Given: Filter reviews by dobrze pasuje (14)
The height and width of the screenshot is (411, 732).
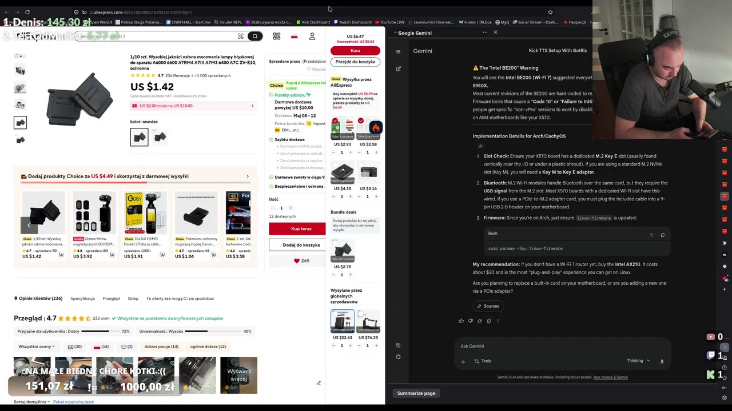Looking at the screenshot, I should [161, 346].
